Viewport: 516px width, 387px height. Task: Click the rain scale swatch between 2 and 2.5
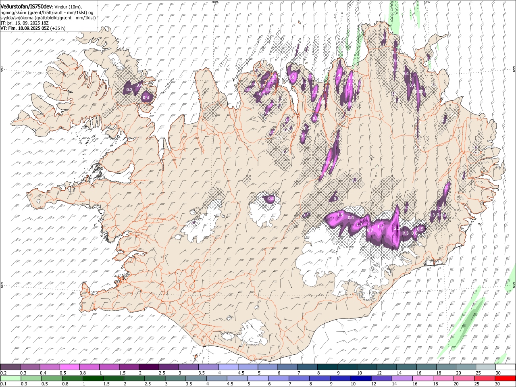(134, 378)
